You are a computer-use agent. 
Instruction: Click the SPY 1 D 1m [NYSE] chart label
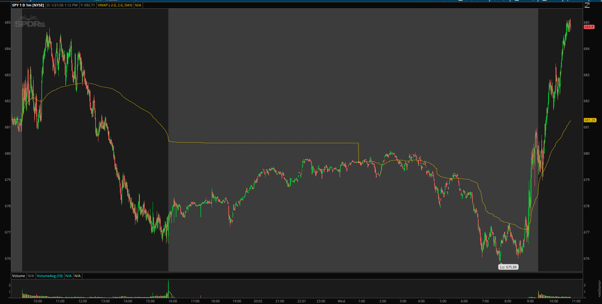(x=28, y=5)
